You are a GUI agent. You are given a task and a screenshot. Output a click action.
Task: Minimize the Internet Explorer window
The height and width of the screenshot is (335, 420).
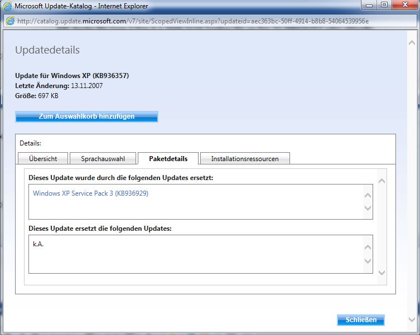coord(369,5)
